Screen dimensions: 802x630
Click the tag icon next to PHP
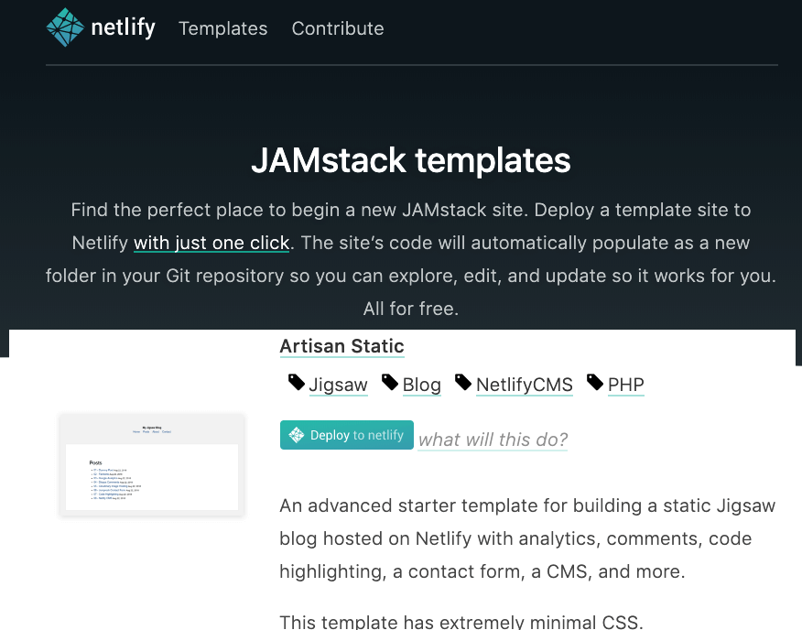tap(595, 382)
